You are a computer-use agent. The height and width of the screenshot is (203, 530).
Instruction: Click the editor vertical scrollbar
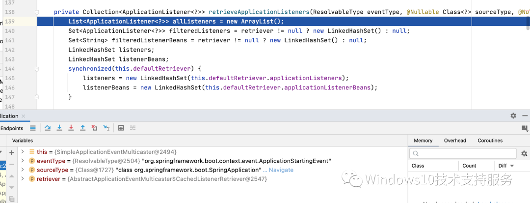(528, 24)
